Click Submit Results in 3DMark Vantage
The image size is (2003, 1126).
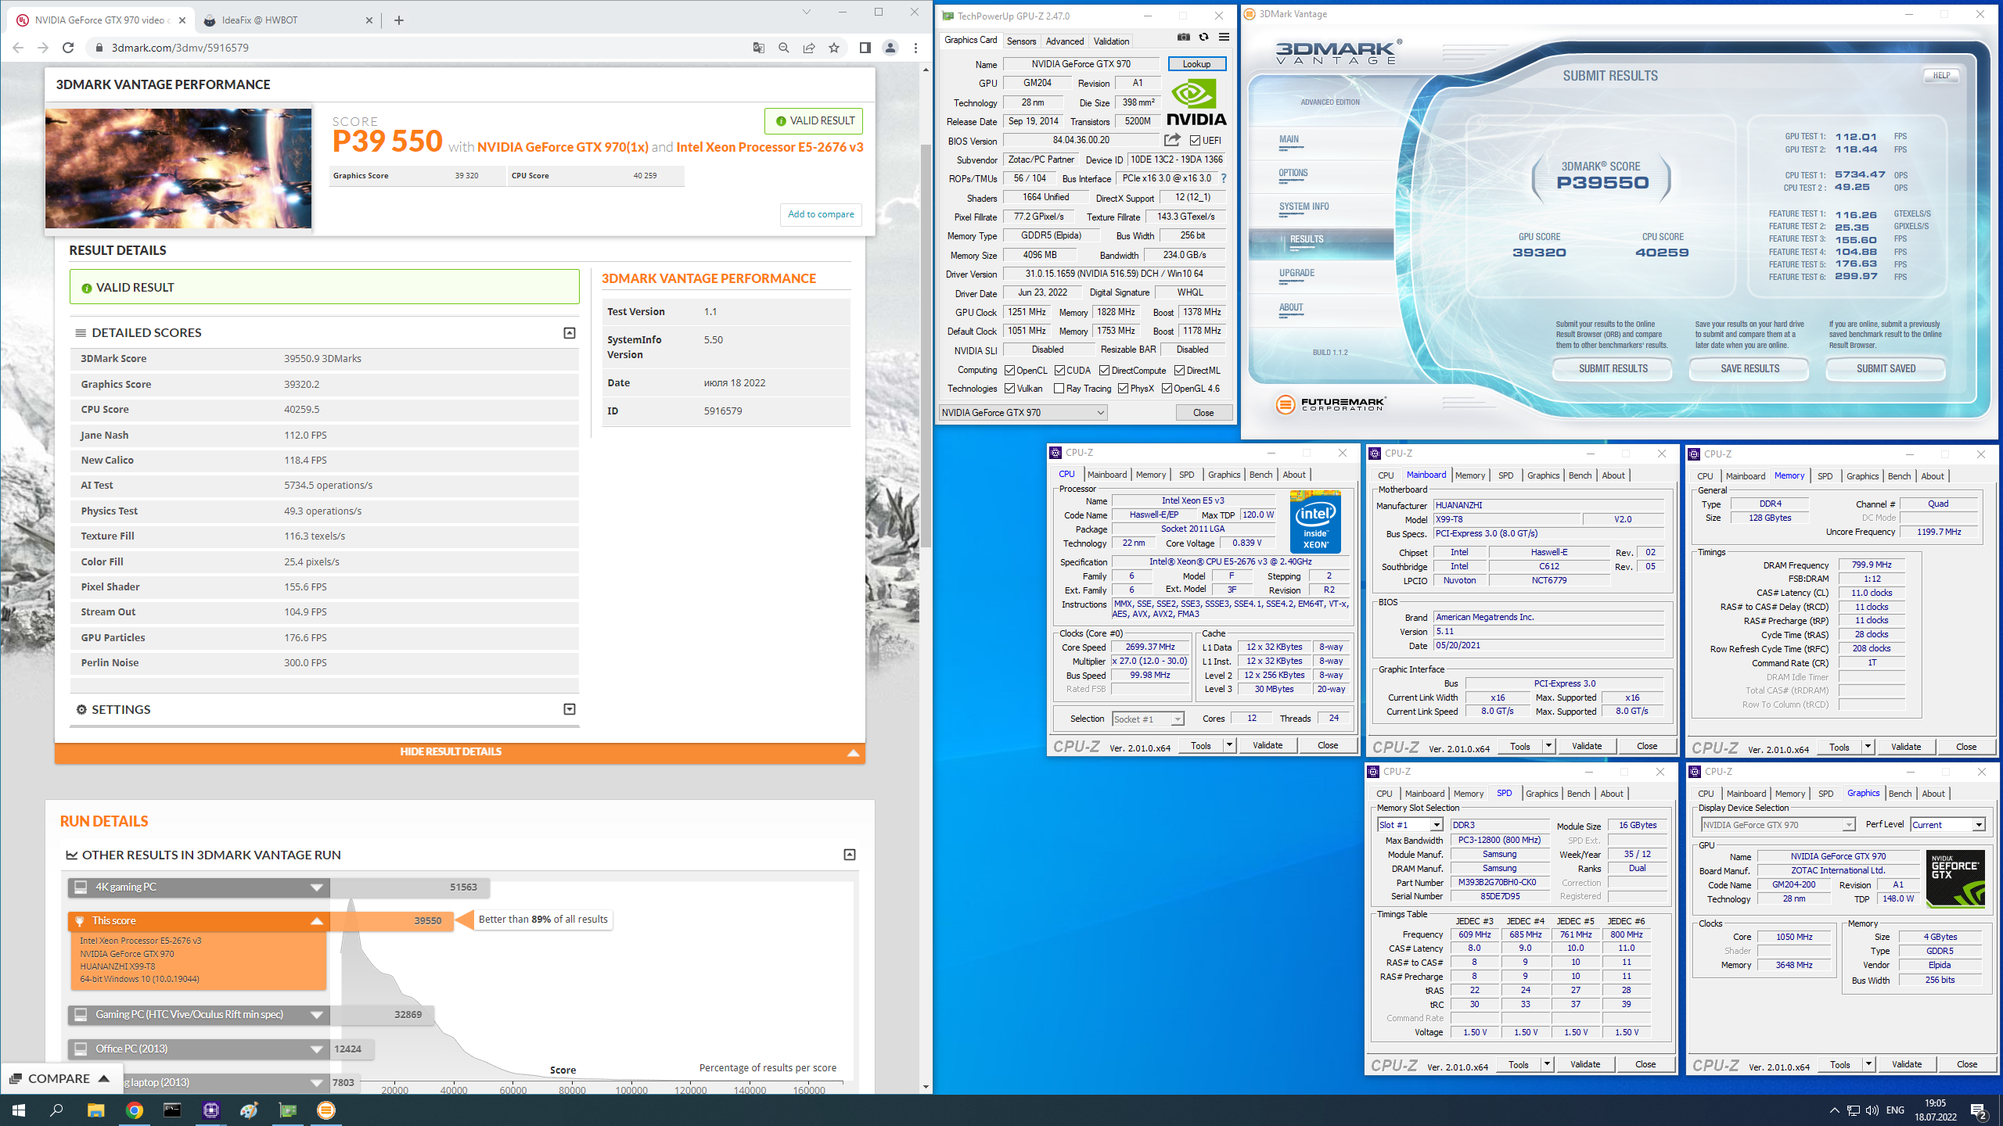[1613, 369]
